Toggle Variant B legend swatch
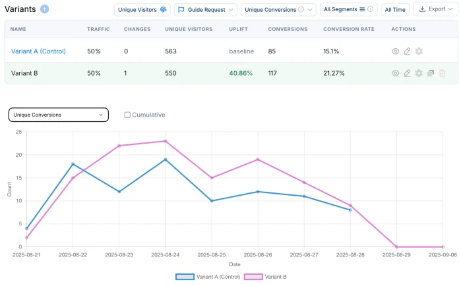461x286 pixels. pyautogui.click(x=253, y=277)
